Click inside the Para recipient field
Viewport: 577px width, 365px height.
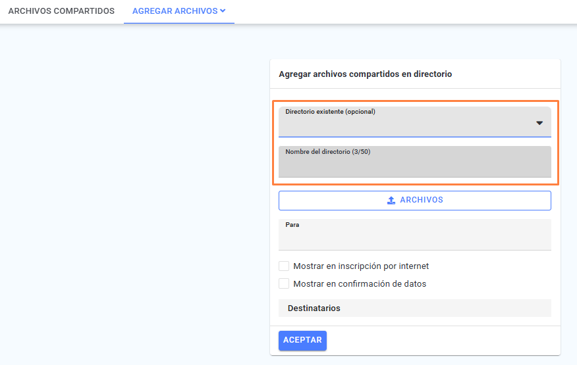point(415,235)
